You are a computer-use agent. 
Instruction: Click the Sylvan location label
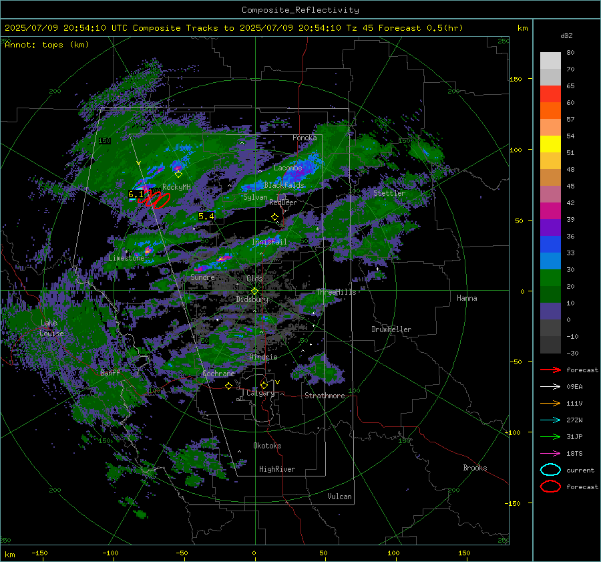(255, 197)
